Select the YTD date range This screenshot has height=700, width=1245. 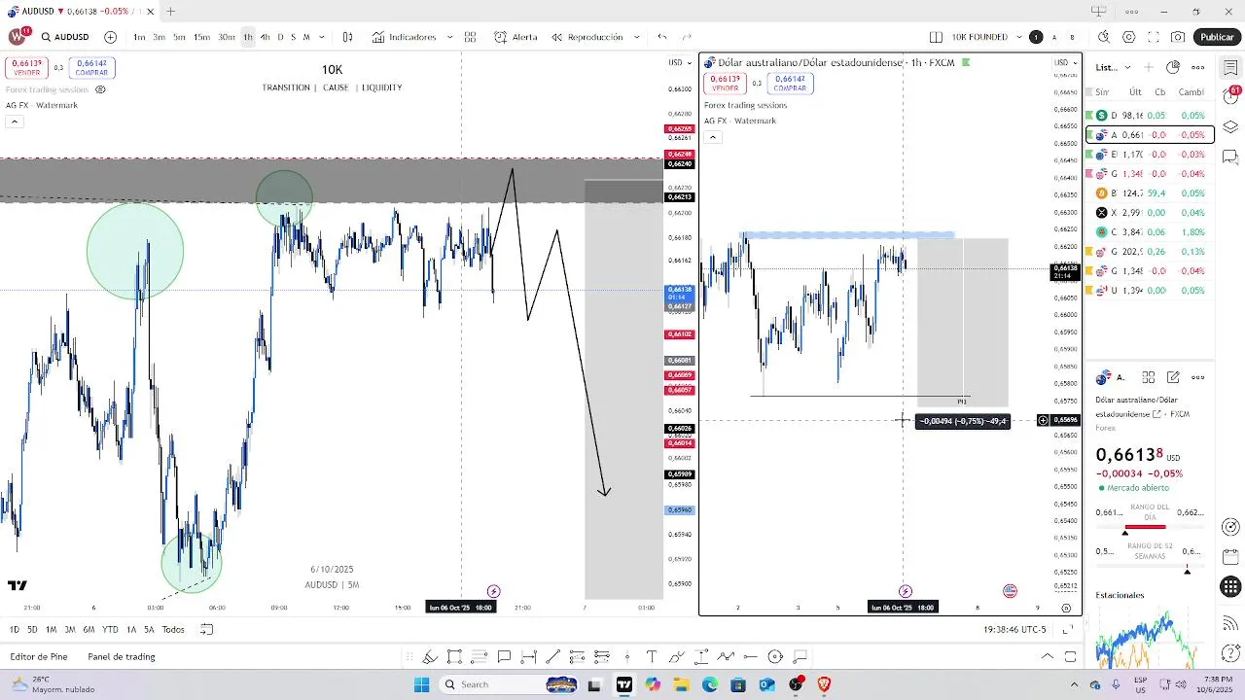click(x=110, y=629)
